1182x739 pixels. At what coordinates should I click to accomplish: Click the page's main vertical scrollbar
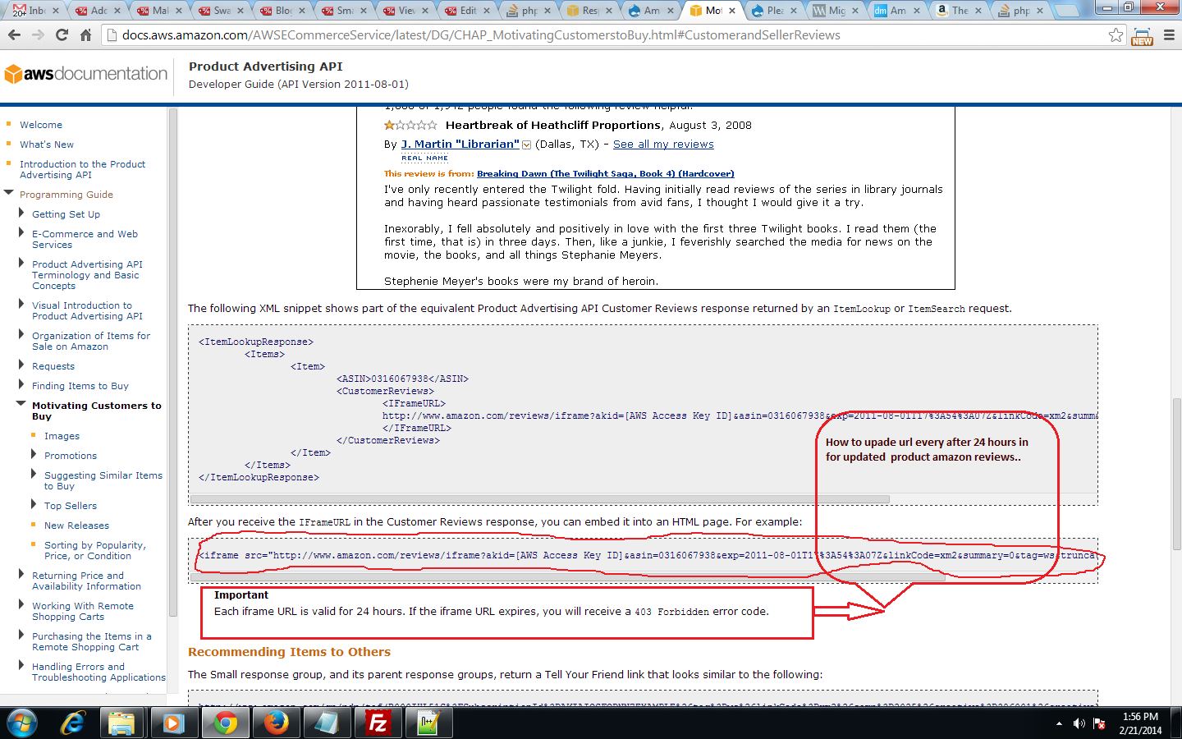pyautogui.click(x=1176, y=475)
